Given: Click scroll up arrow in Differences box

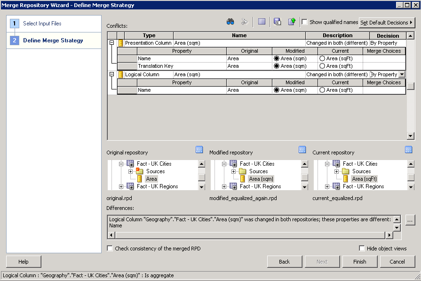Looking at the screenshot, I should point(397,219).
